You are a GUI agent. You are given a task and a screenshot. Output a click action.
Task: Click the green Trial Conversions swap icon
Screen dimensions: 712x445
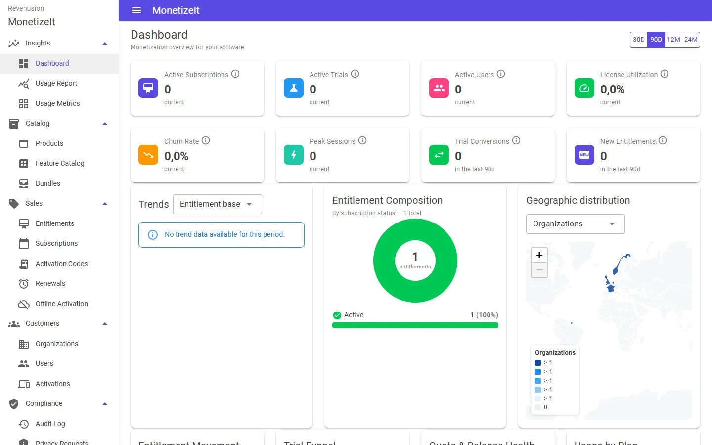pyautogui.click(x=439, y=155)
